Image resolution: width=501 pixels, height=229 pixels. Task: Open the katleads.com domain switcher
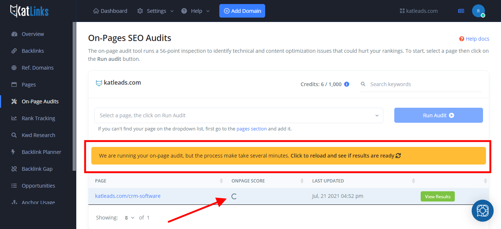point(418,11)
